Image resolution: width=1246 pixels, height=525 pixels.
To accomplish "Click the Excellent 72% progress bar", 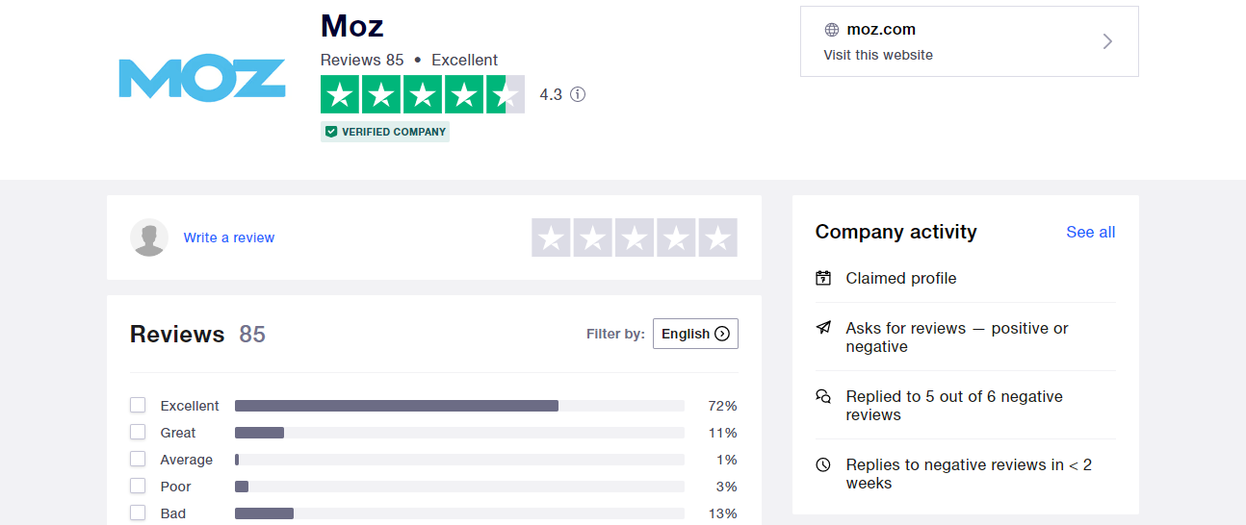I will [x=459, y=406].
